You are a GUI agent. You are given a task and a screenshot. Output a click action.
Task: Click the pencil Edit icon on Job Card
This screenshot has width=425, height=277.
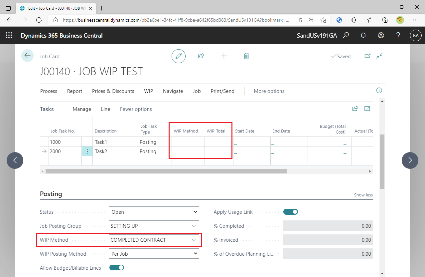(x=178, y=56)
